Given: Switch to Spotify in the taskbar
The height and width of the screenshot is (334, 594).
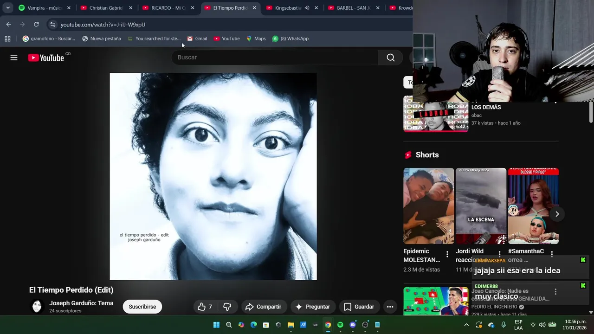Looking at the screenshot, I should [x=340, y=325].
